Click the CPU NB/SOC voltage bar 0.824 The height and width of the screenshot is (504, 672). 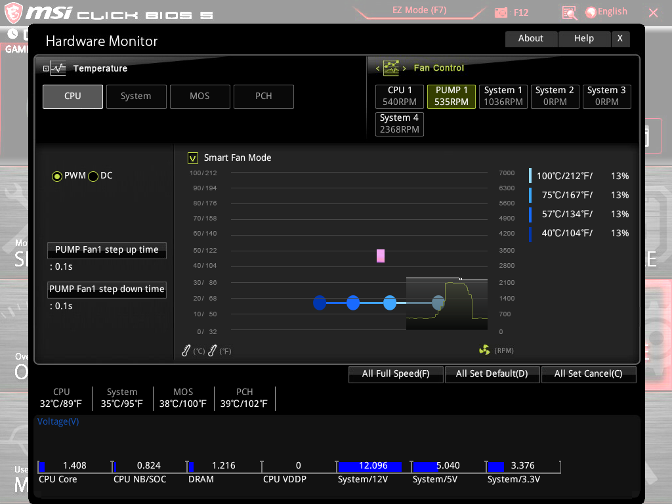click(150, 467)
